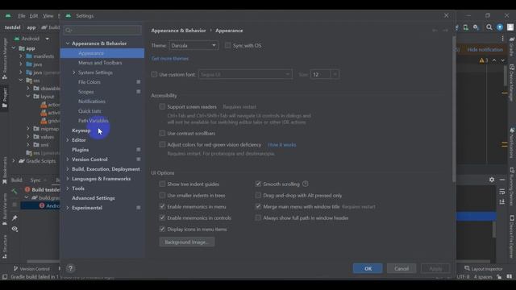Screen dimensions: 516x290
Task: Click the Background Image button
Action: [186, 242]
